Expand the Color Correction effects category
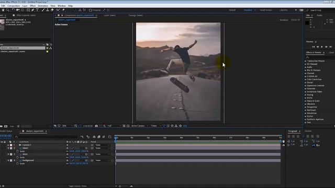This screenshot has height=188, width=335. coord(306,79)
